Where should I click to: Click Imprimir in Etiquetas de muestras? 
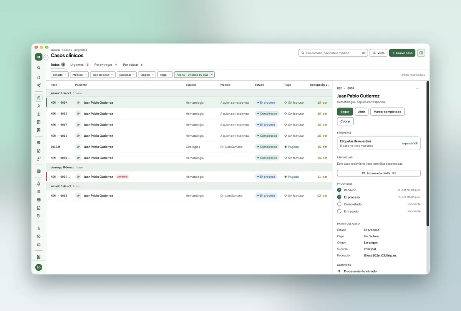410,143
